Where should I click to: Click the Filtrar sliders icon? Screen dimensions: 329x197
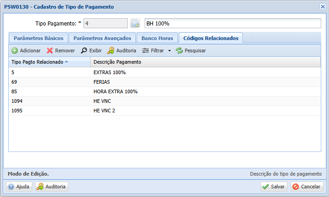(146, 51)
